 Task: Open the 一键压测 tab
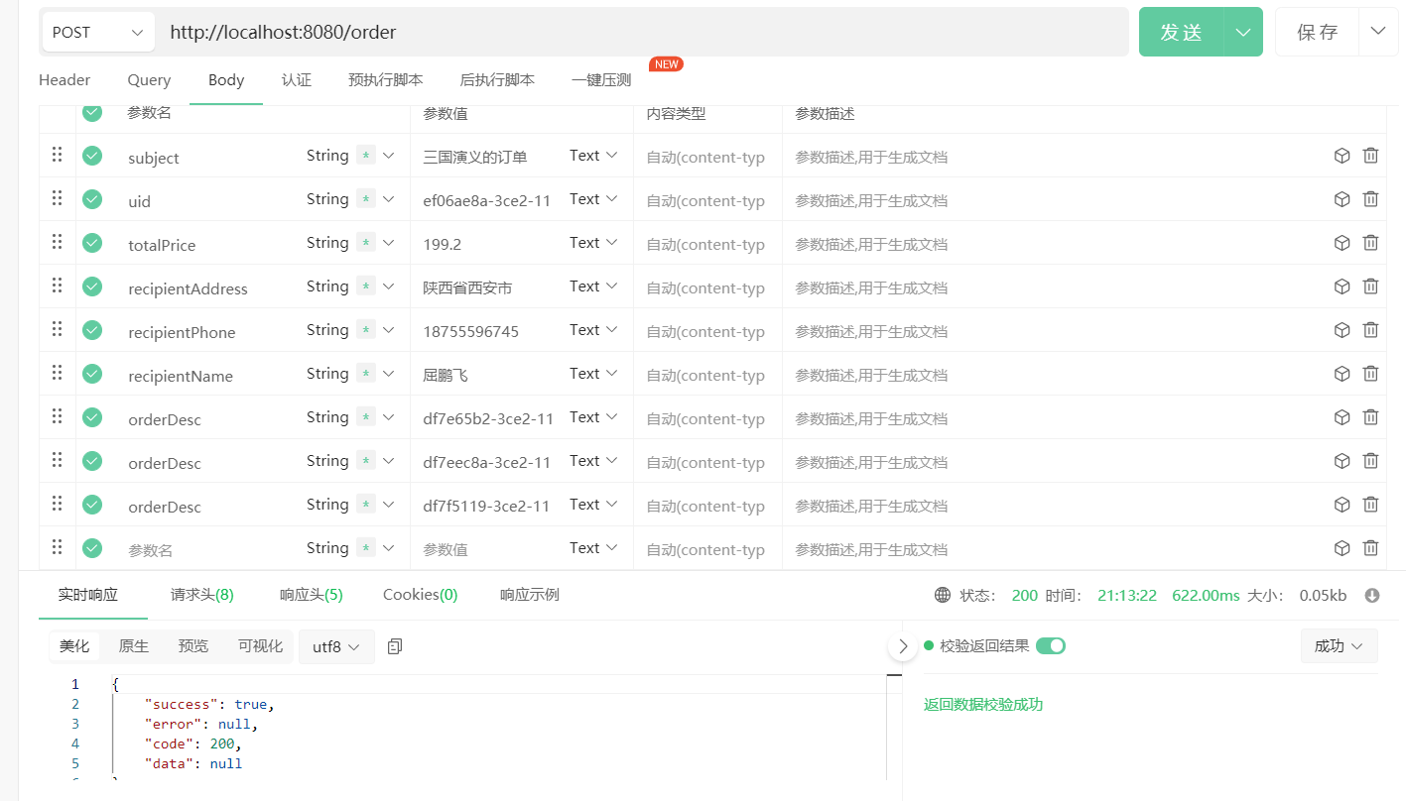[601, 80]
